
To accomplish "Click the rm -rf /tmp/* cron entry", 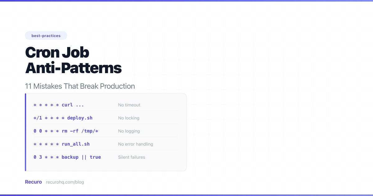I will [x=66, y=131].
